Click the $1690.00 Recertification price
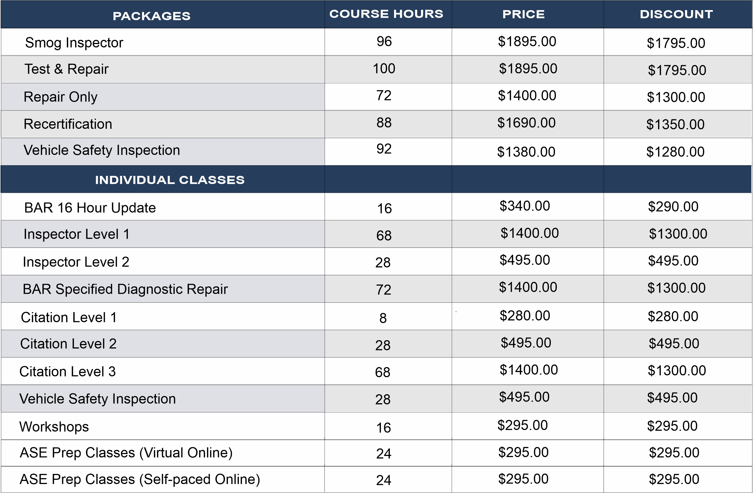 coord(526,123)
